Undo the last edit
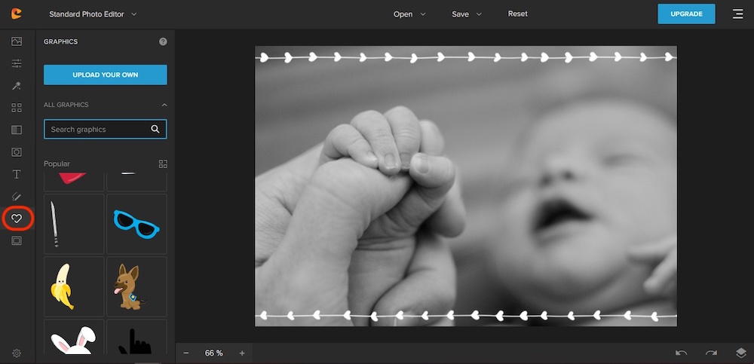Viewport: 754px width, 364px height. coord(681,353)
